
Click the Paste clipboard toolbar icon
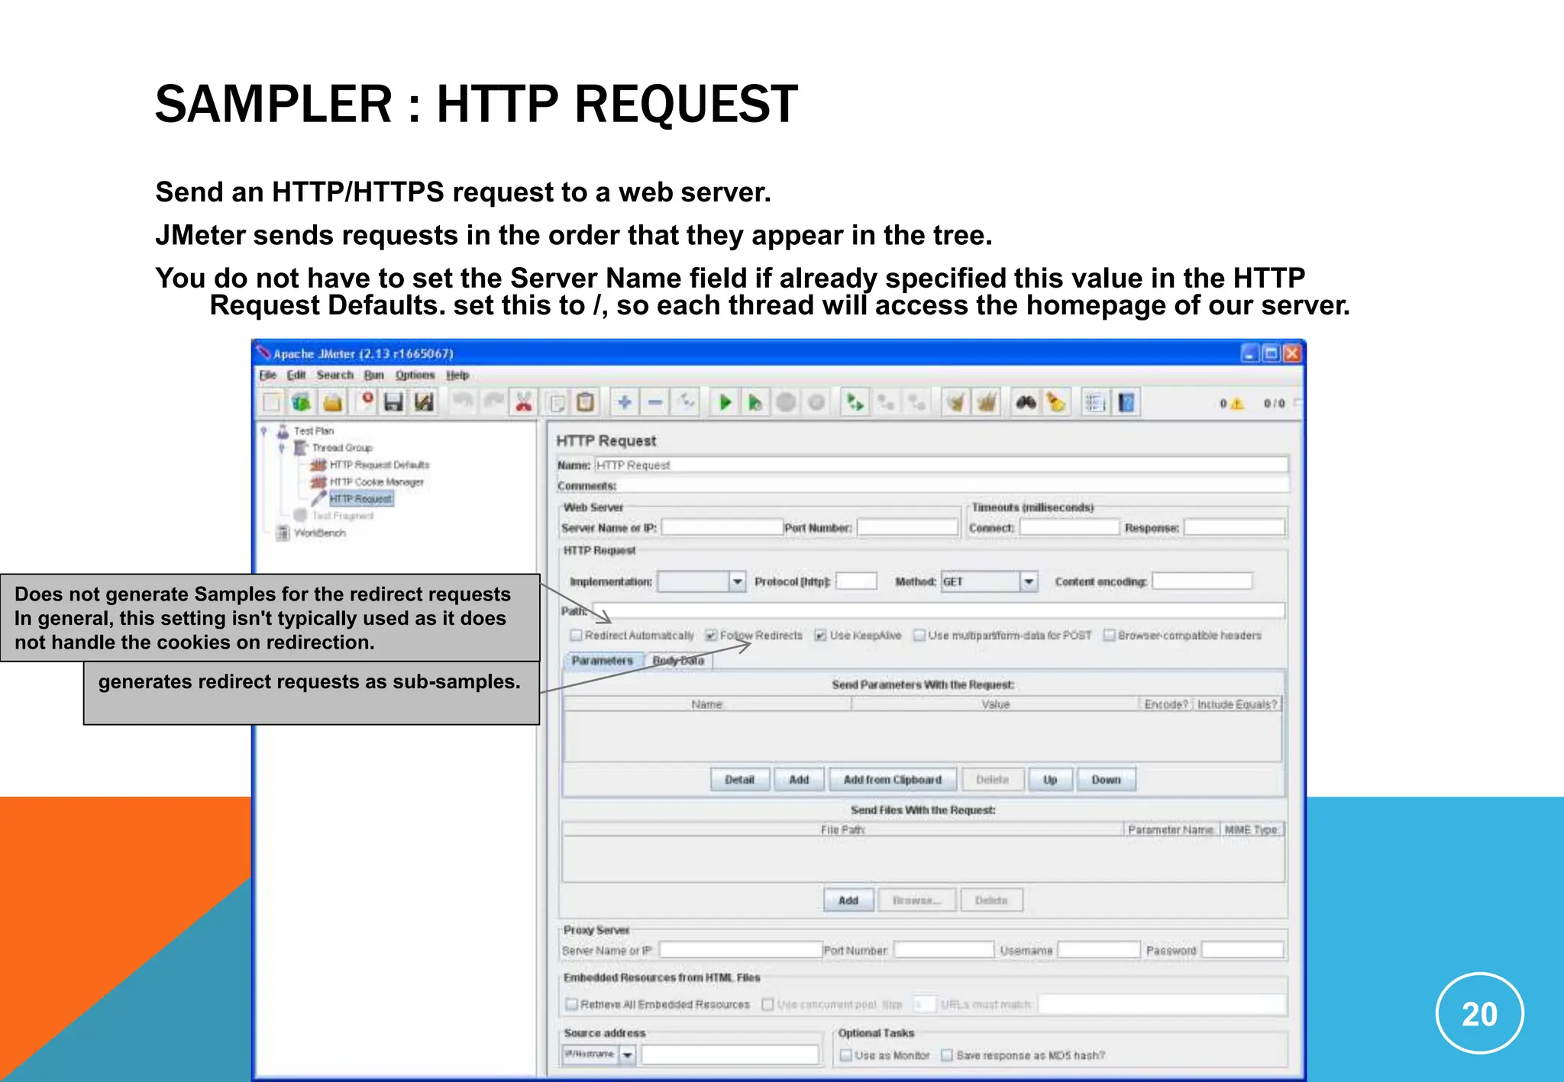[586, 402]
